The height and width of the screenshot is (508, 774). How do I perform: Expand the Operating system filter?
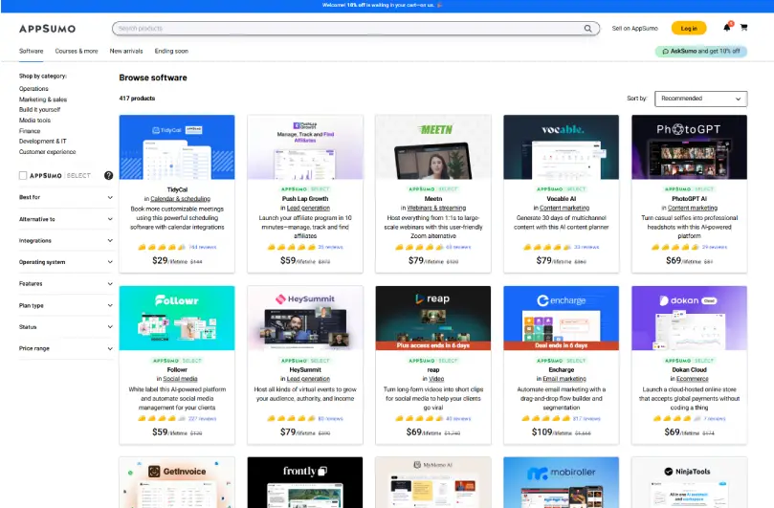66,262
